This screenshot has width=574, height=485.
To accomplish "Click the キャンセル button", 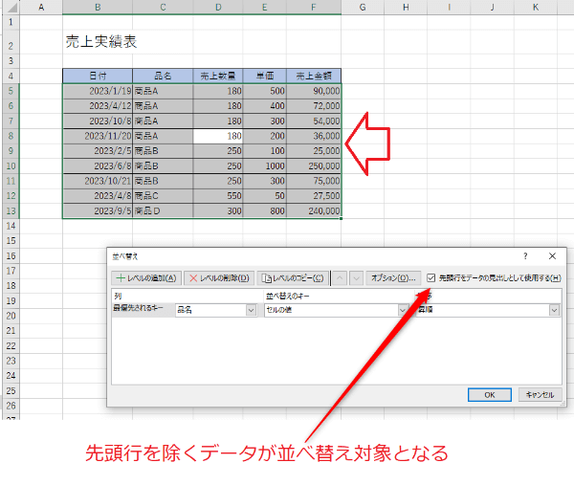I will (540, 394).
